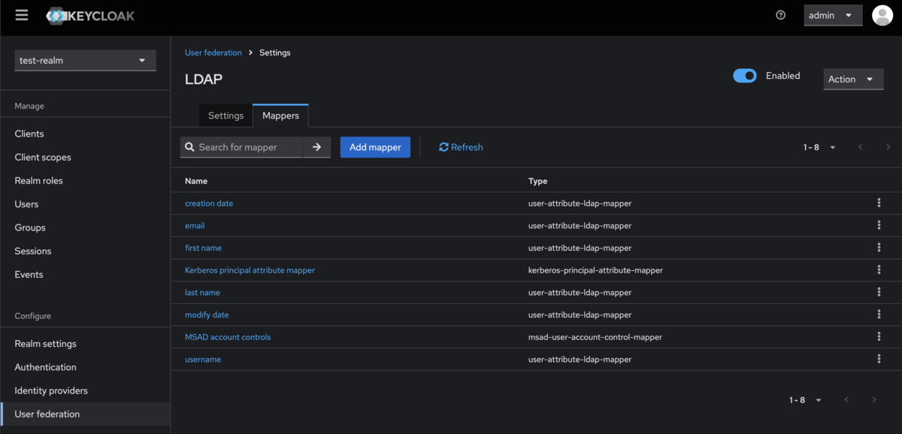Open the username mapper link

coord(203,360)
